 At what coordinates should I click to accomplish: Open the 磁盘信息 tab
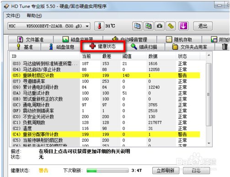tap(62, 47)
